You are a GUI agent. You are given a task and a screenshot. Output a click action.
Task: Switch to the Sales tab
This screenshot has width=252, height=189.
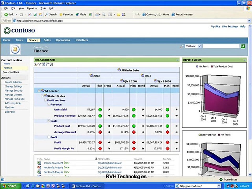[47, 40]
